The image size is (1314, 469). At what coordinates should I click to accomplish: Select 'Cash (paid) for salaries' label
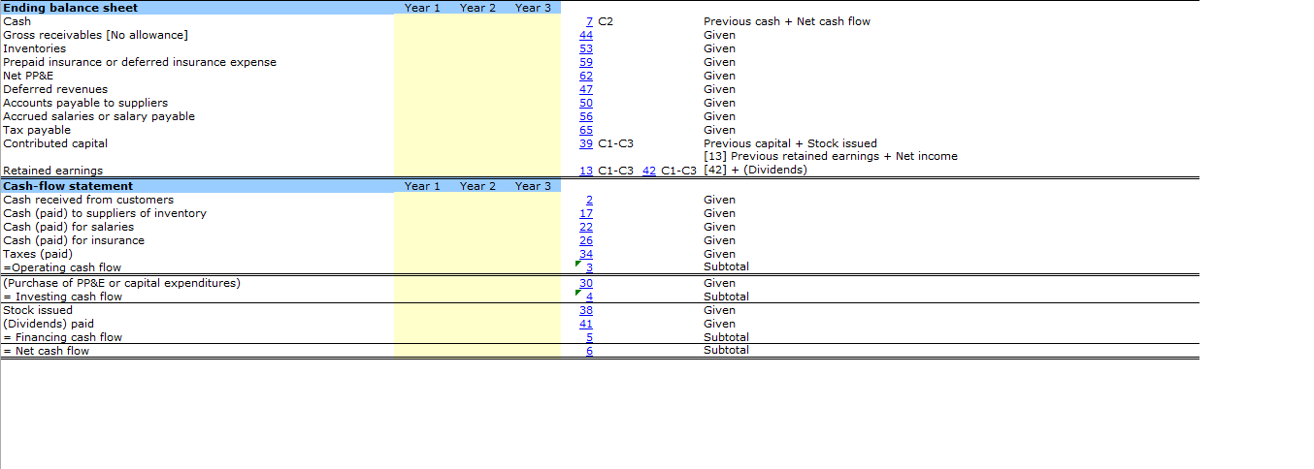point(69,227)
